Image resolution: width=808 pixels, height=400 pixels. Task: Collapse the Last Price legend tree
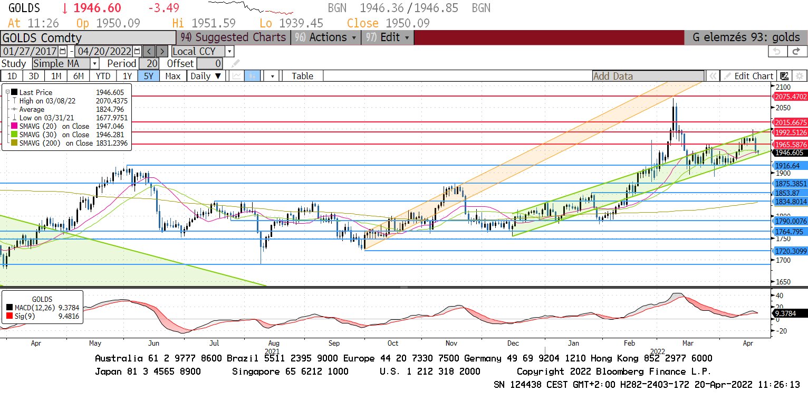coord(8,92)
